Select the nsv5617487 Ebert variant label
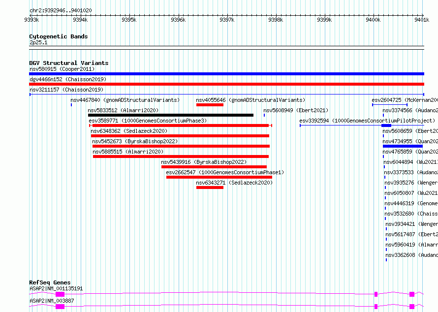The width and height of the screenshot is (438, 312). [412, 234]
